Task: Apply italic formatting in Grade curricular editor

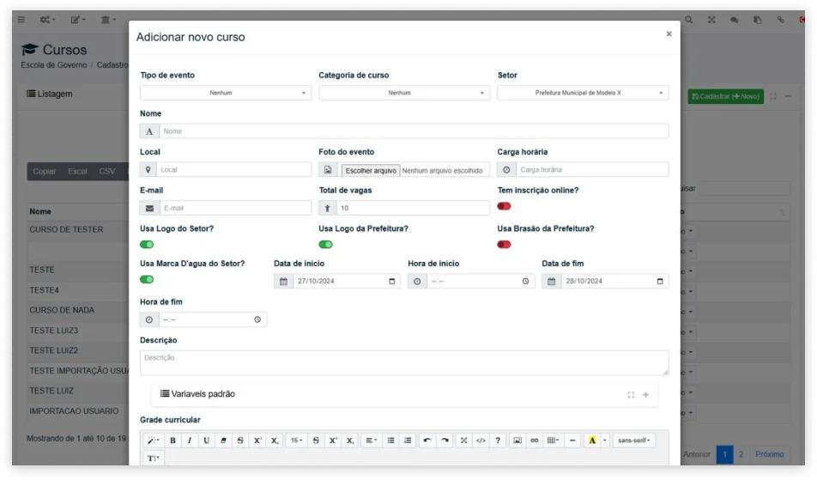Action: (x=189, y=441)
